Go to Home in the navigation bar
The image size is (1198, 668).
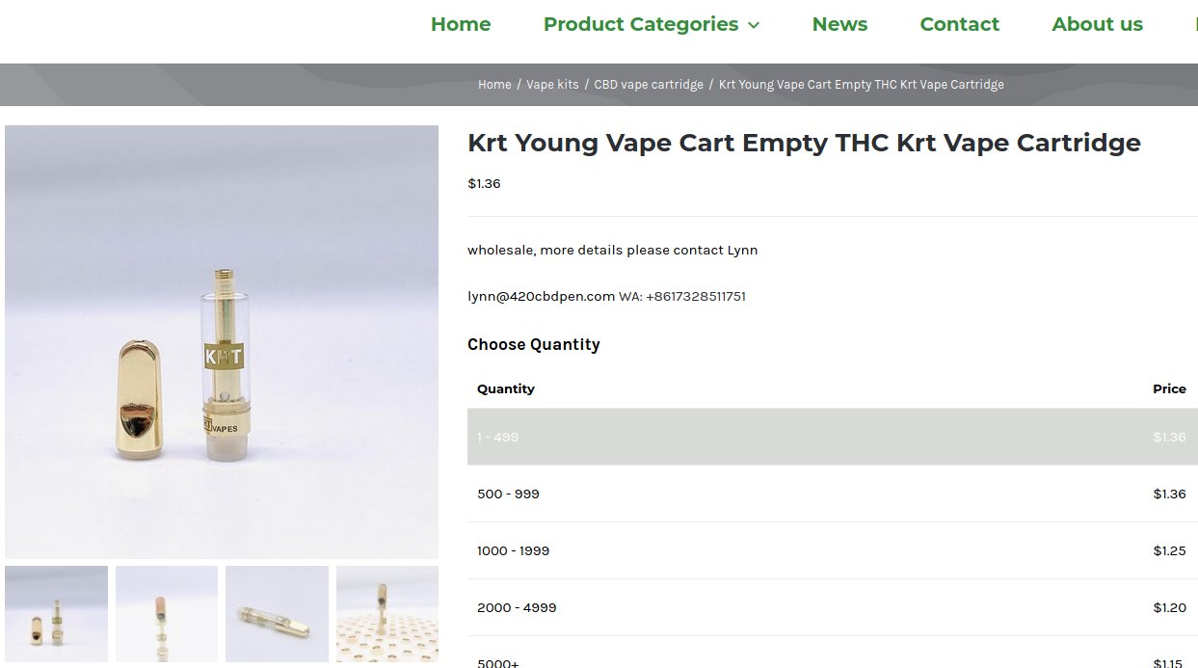point(461,24)
